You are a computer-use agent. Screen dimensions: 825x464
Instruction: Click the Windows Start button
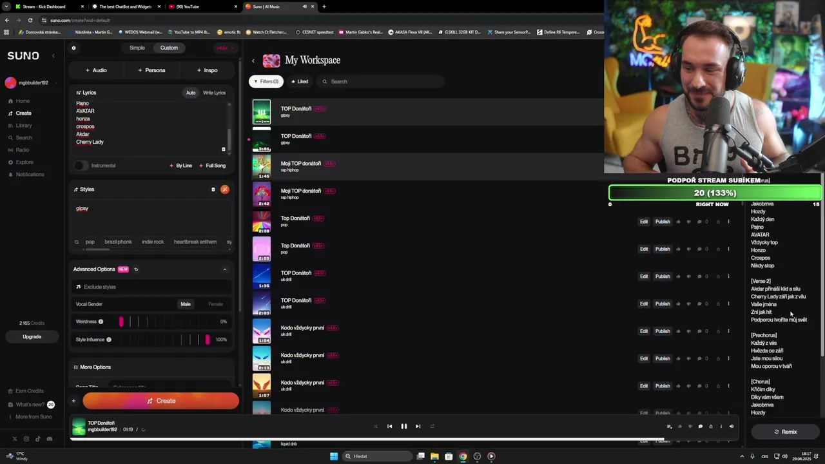[334, 456]
